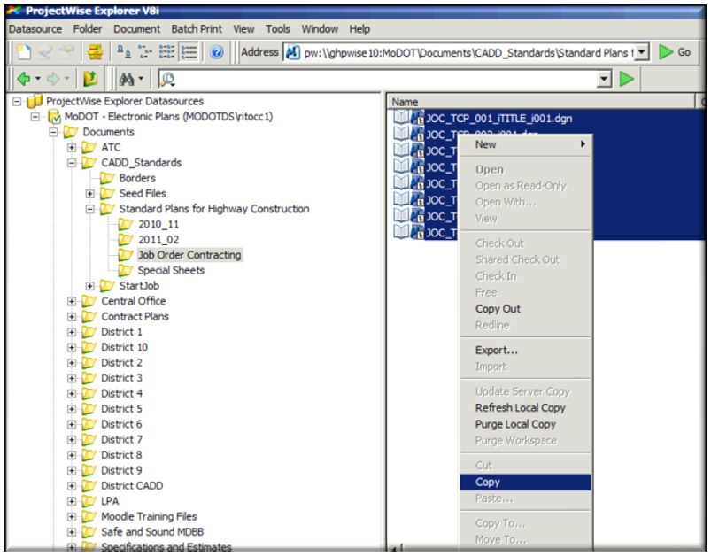Open the back button history dropdown
The height and width of the screenshot is (556, 711).
(38, 79)
